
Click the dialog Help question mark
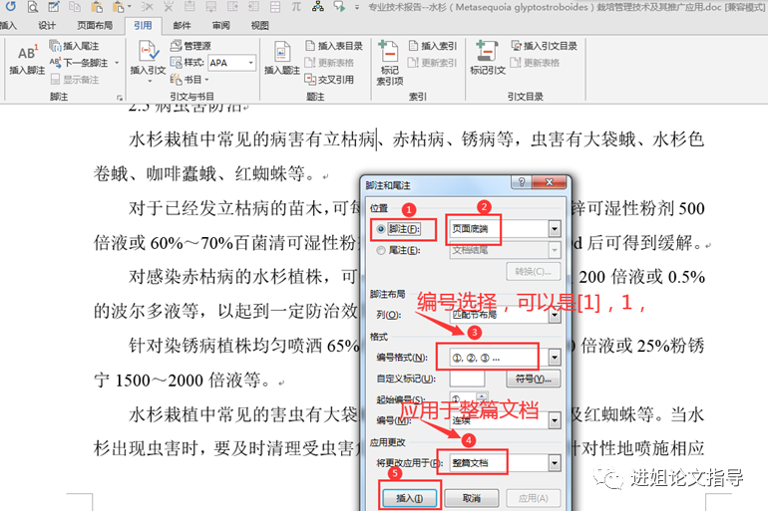click(x=522, y=182)
